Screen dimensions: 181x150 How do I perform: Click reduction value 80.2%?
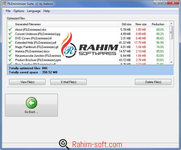point(160,34)
